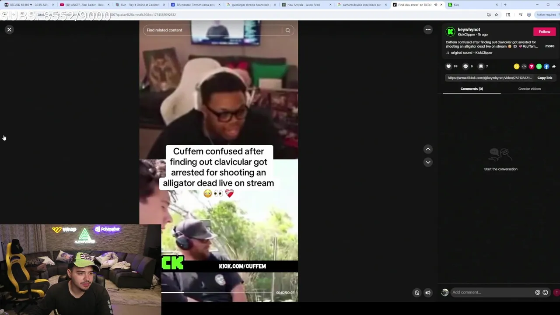The image size is (560, 315).
Task: Send to friends with the red paper-plane icon
Action: (532, 66)
